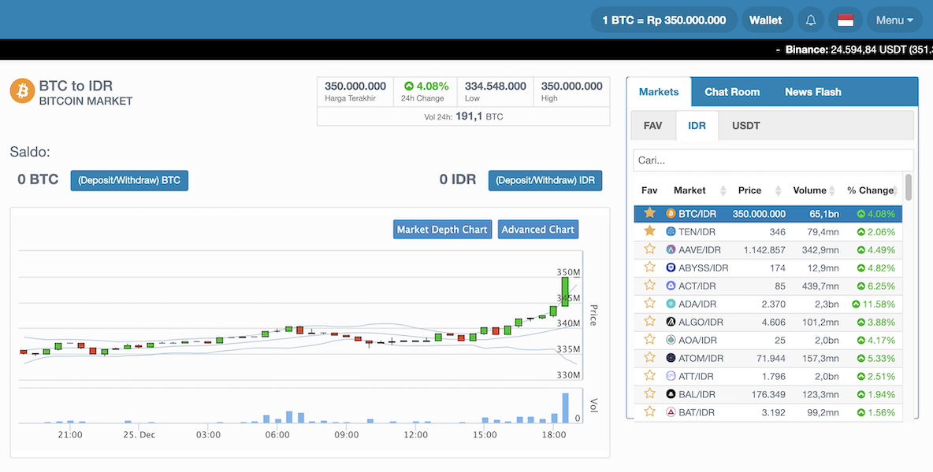Open the Market Depth Chart
933x472 pixels.
click(x=442, y=230)
